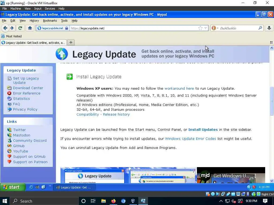Show hidden host tray icons chevron
This screenshot has width=274, height=205.
coord(221,201)
